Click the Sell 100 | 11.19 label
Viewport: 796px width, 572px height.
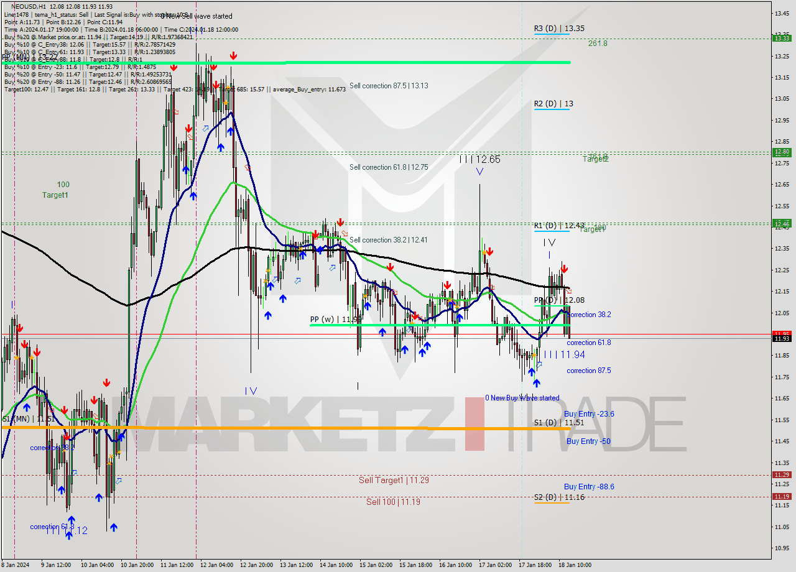393,502
